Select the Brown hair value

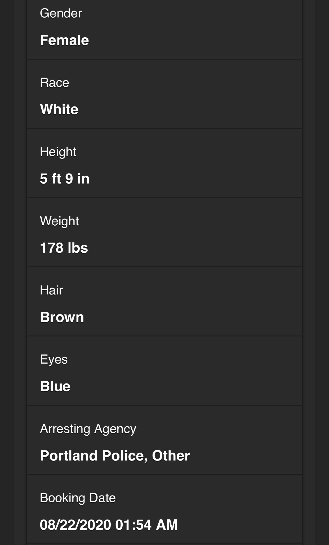[x=62, y=317]
